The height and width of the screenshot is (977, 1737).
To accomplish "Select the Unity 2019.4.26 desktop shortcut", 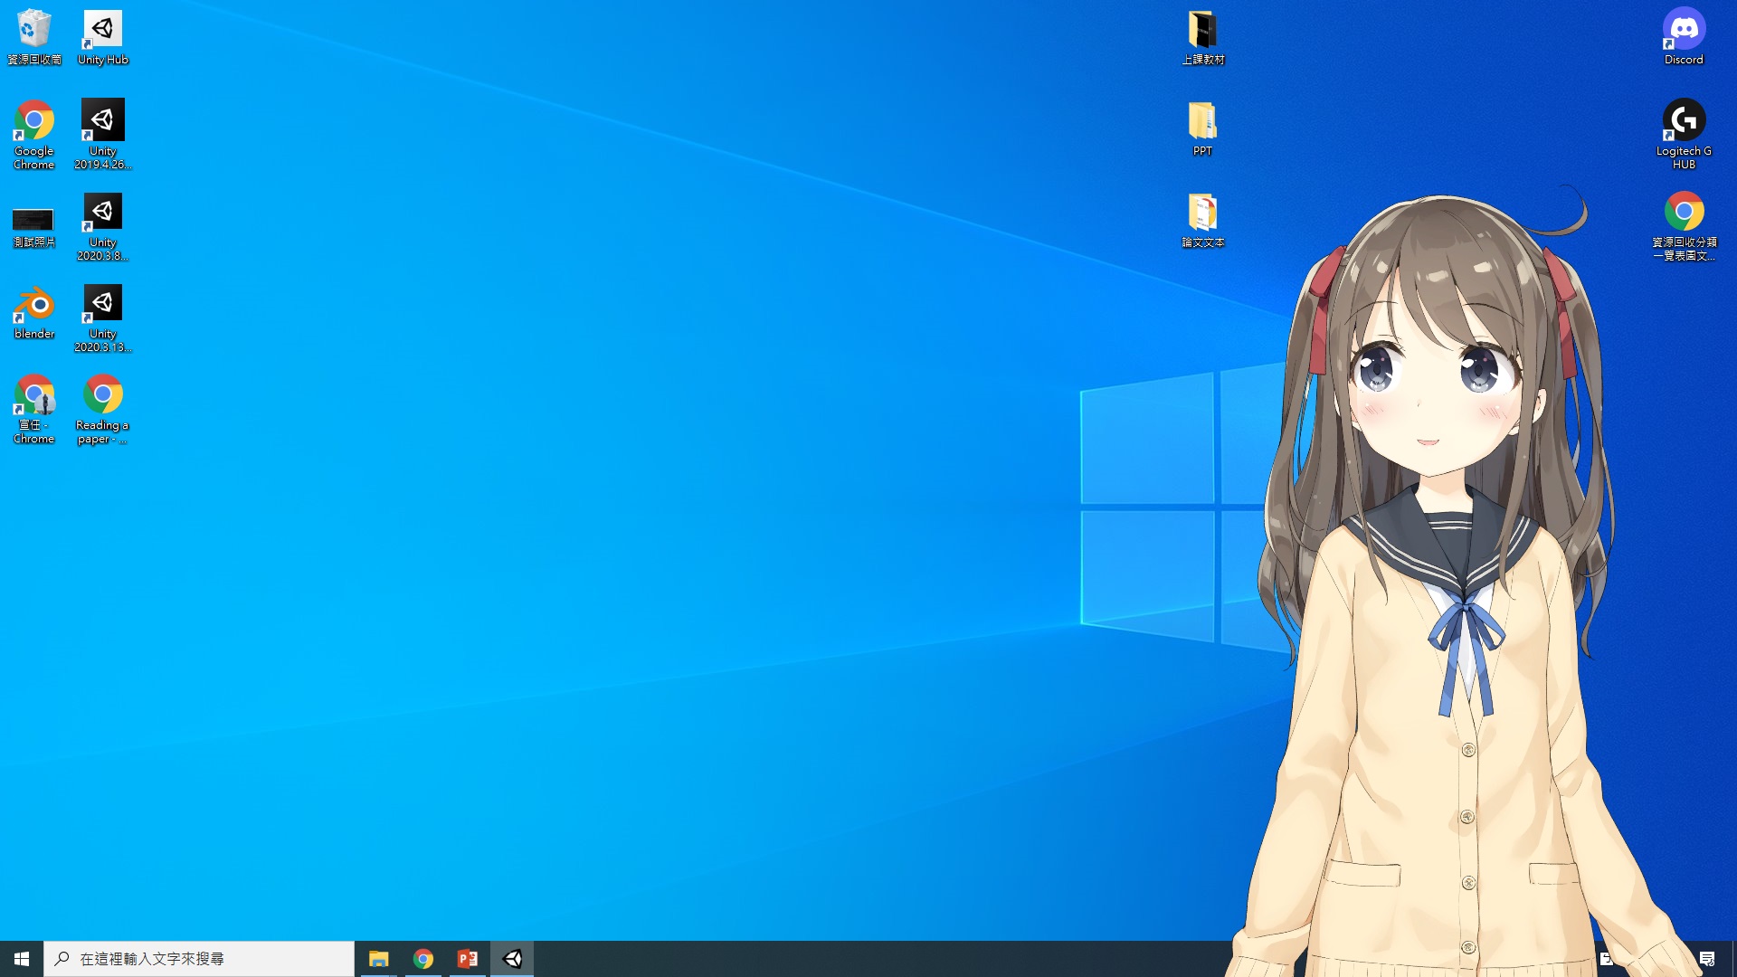I will click(x=102, y=122).
